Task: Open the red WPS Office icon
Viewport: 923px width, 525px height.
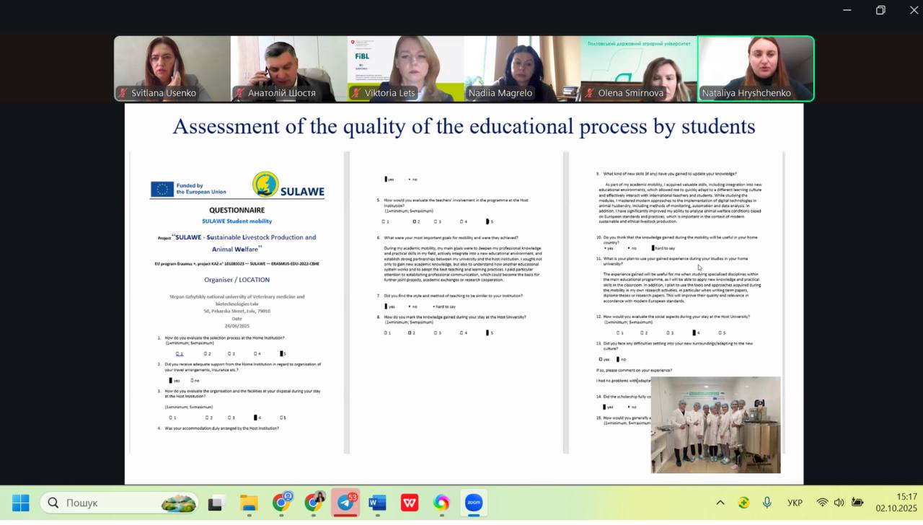Action: click(410, 503)
